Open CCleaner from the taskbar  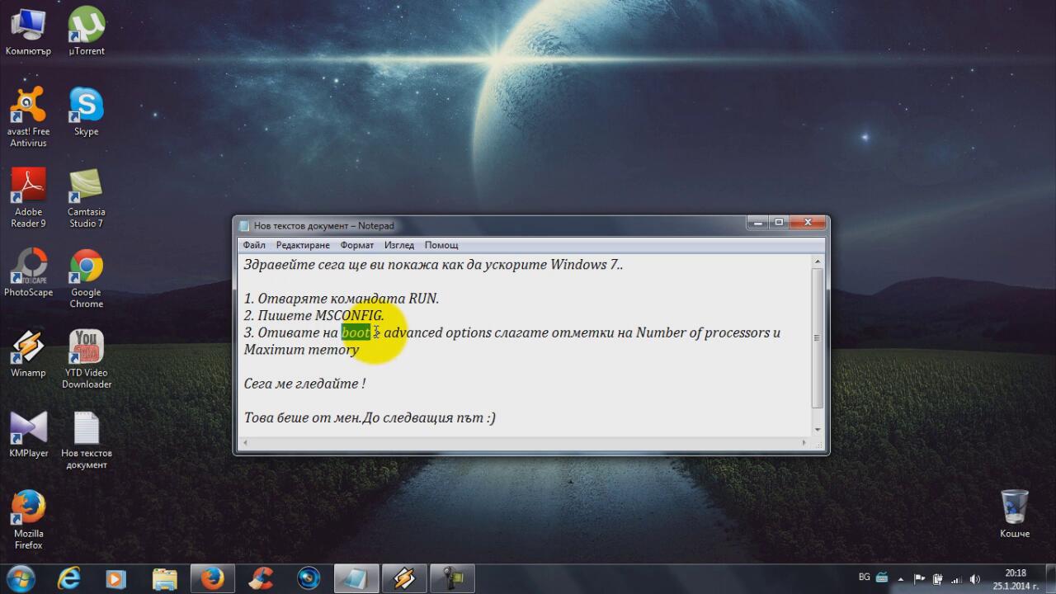(x=262, y=578)
